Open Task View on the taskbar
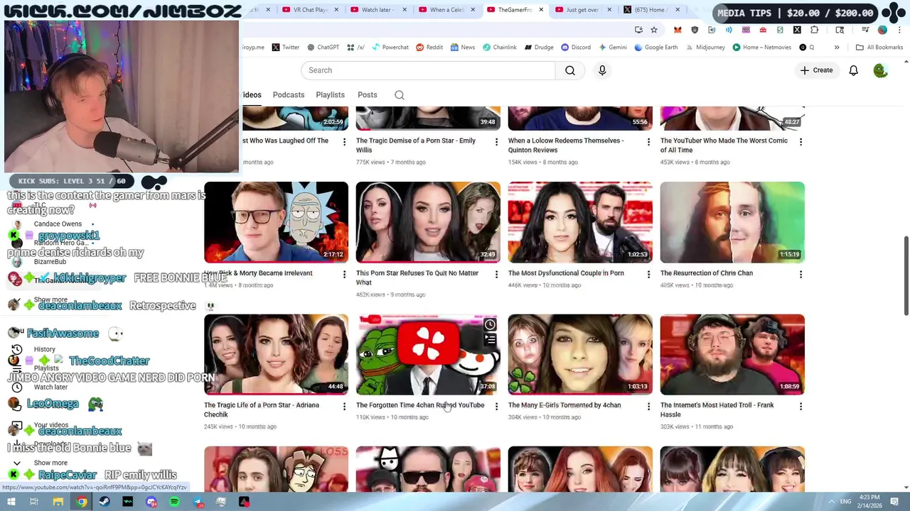910x511 pixels. 33,502
